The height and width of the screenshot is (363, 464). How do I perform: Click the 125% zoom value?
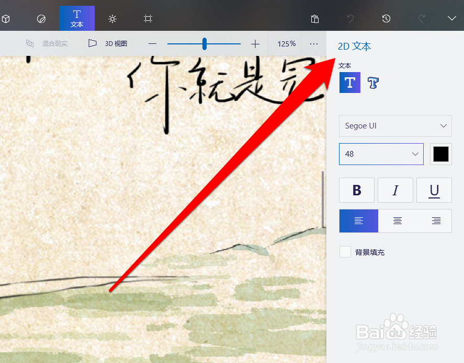tap(287, 44)
